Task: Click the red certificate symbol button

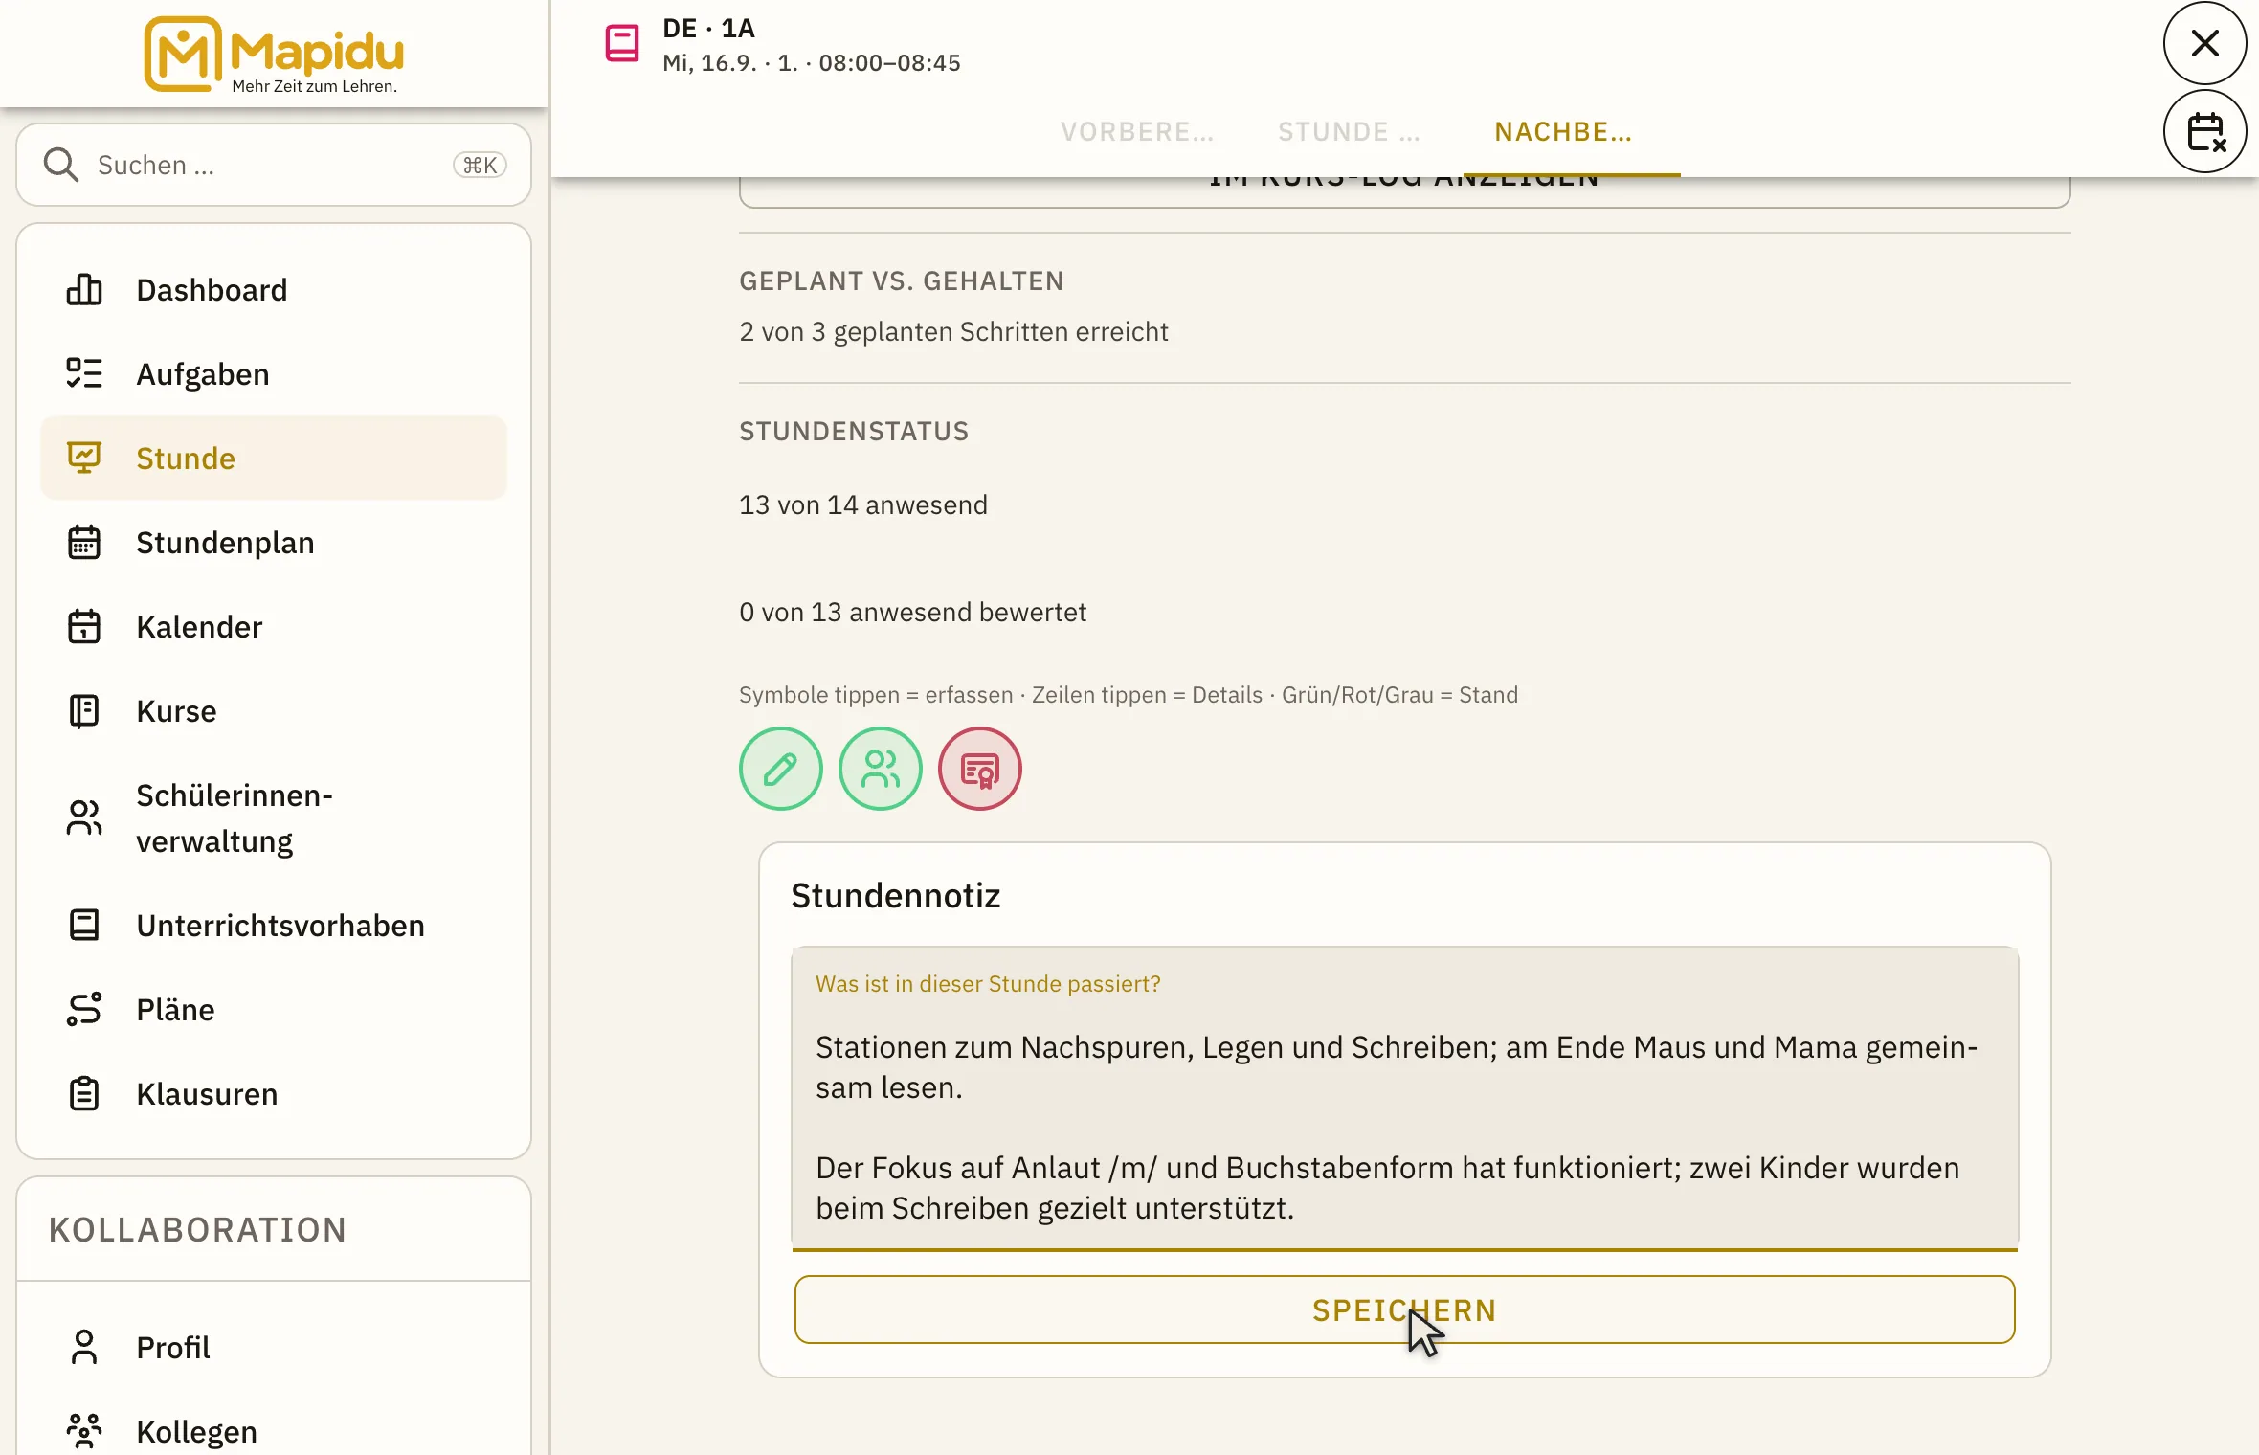Action: pyautogui.click(x=980, y=769)
